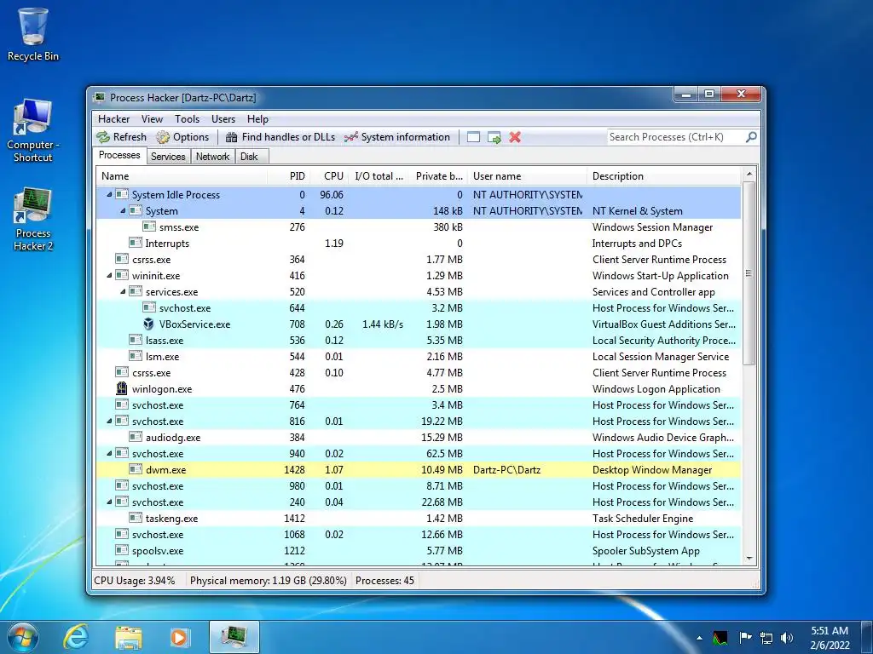
Task: Open System information window
Action: pyautogui.click(x=397, y=137)
